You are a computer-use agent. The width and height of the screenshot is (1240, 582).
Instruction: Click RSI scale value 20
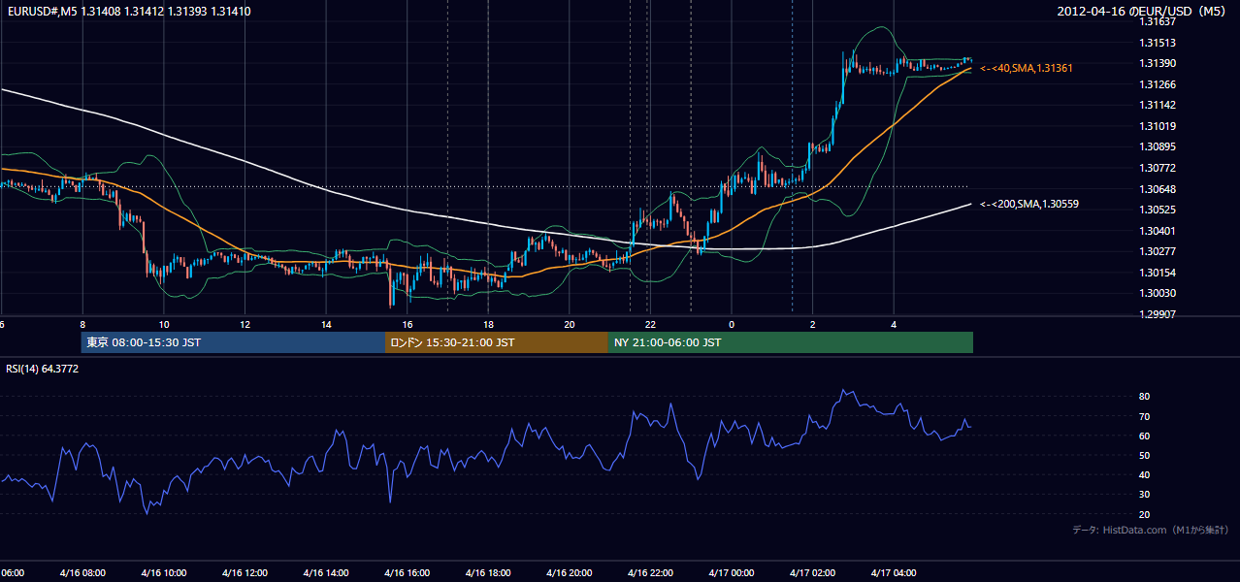click(x=1145, y=514)
